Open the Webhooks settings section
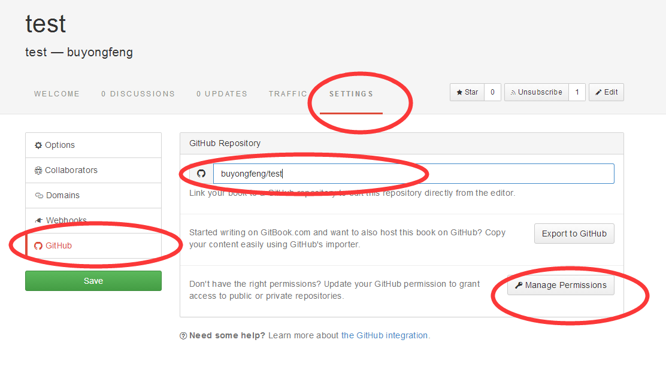666x379 pixels. coord(66,220)
